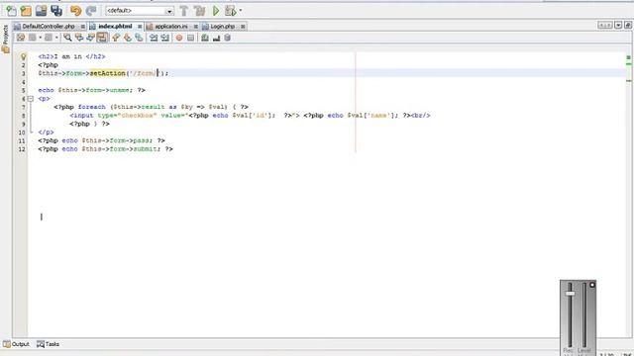Click the green Run Project icon

(216, 11)
